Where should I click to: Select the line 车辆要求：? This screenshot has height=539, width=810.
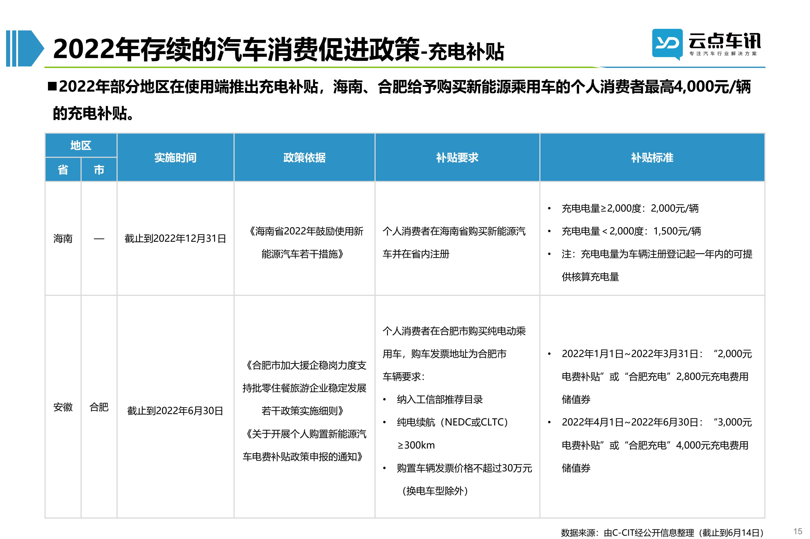[x=404, y=376]
